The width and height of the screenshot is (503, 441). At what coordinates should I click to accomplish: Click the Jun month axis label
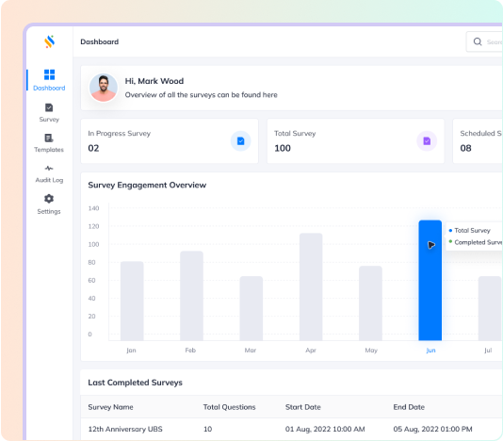click(x=430, y=351)
